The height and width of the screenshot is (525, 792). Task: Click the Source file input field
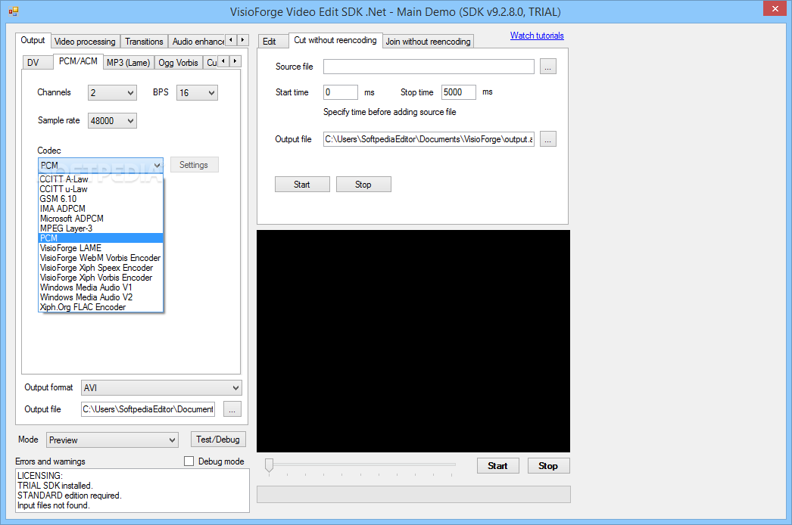429,67
